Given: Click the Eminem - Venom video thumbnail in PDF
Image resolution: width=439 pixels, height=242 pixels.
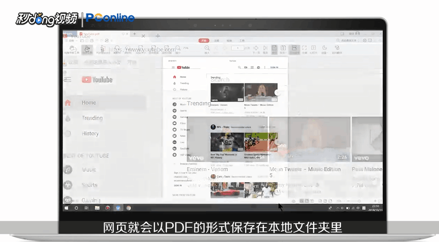Looking at the screenshot, I should point(227,92).
